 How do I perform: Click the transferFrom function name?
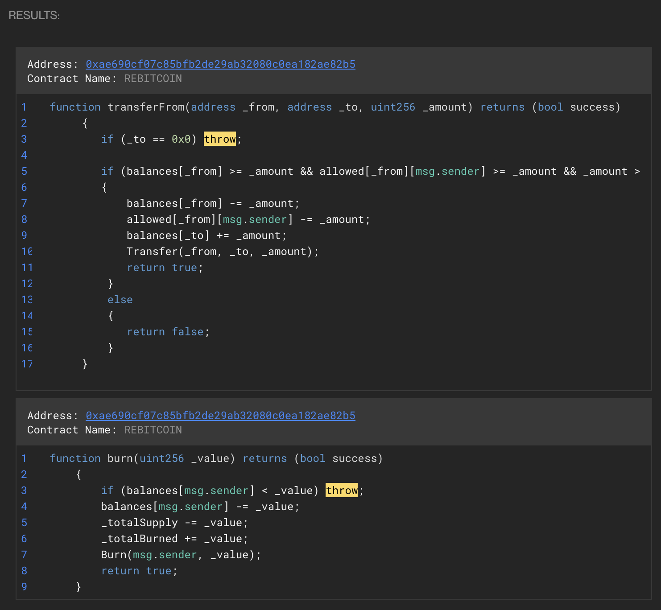(x=146, y=107)
